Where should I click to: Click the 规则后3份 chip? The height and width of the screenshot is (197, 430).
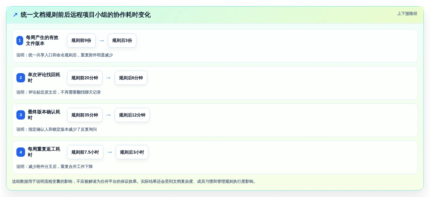(122, 41)
